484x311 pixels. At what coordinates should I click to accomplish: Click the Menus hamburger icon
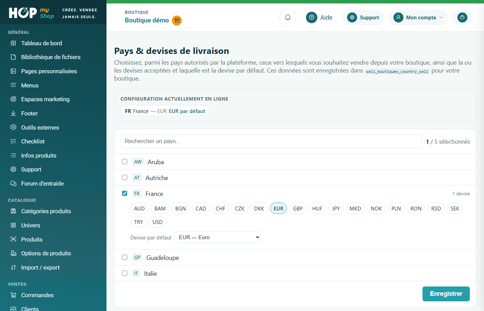[13, 85]
